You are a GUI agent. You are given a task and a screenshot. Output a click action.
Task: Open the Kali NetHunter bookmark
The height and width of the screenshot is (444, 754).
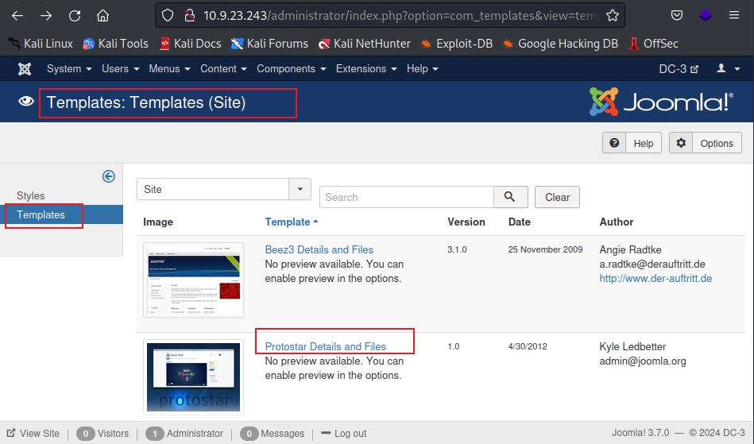click(x=364, y=44)
